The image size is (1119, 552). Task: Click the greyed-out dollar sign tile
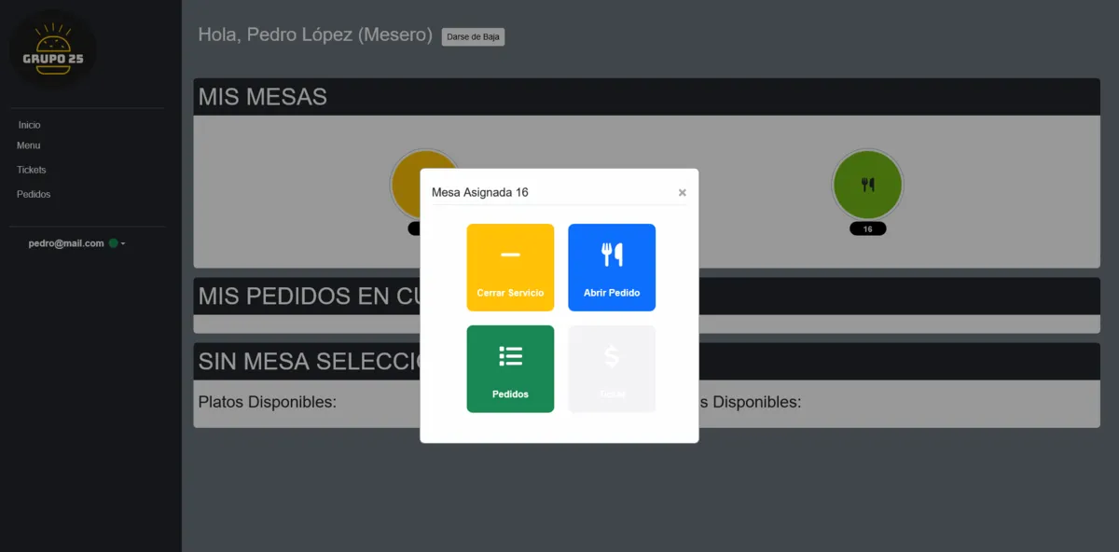612,368
